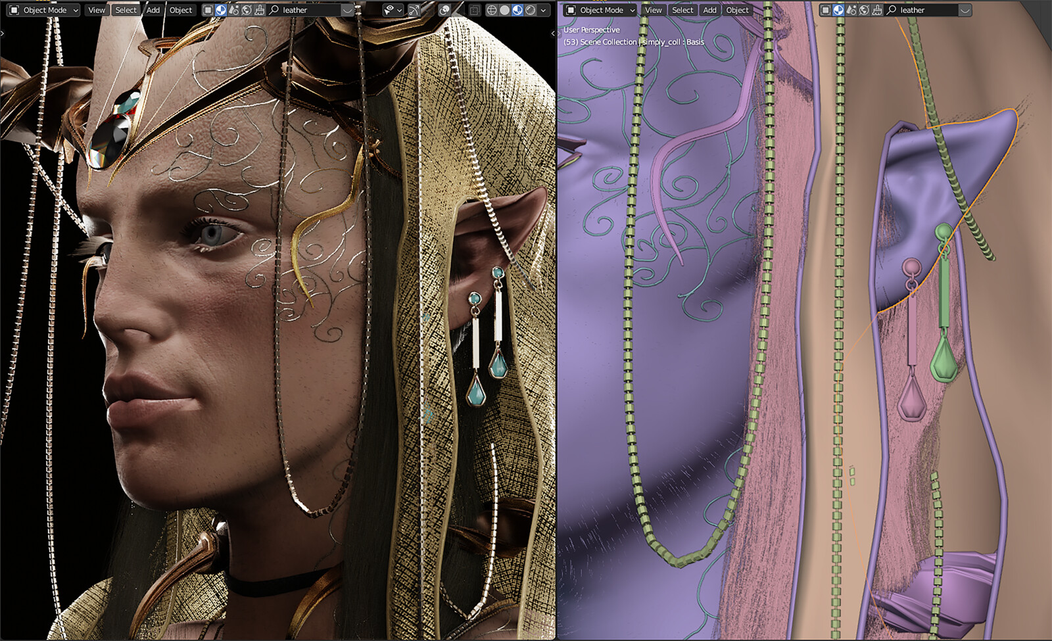Click square filter icon in left viewport header
Image resolution: width=1052 pixels, height=641 pixels.
click(208, 10)
